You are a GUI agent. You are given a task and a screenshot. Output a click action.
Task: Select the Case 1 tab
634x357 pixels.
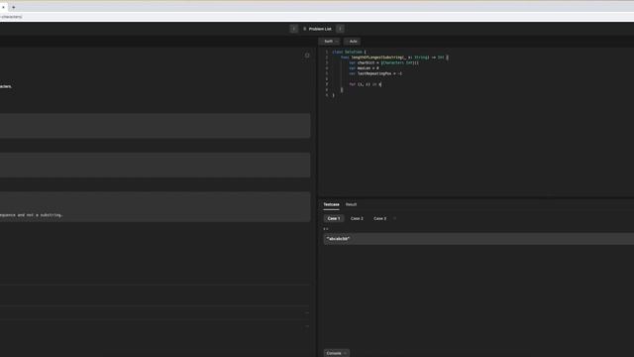click(x=334, y=218)
